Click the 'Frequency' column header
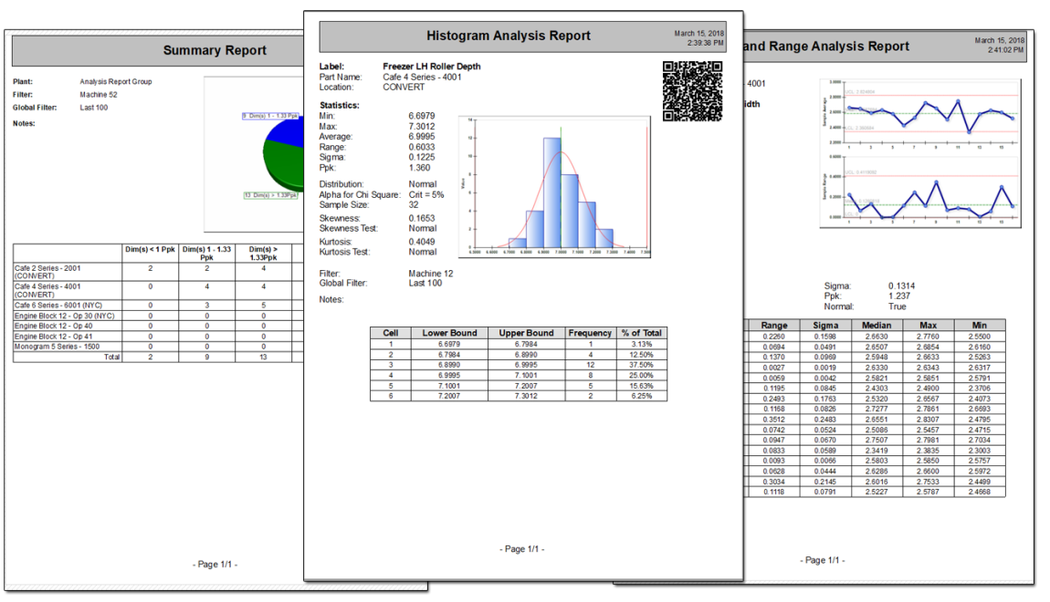The width and height of the screenshot is (1050, 602). point(590,333)
